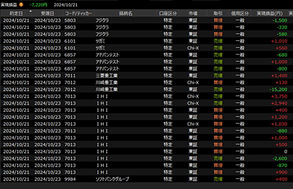Click the orange warning icon beside 実現損益
The width and height of the screenshot is (293, 189).
tap(21, 5)
